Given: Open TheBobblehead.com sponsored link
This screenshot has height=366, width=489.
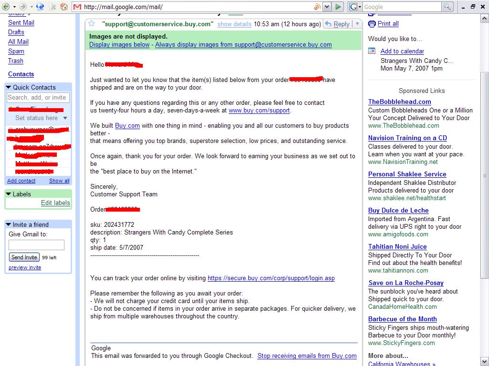Looking at the screenshot, I should [x=400, y=102].
